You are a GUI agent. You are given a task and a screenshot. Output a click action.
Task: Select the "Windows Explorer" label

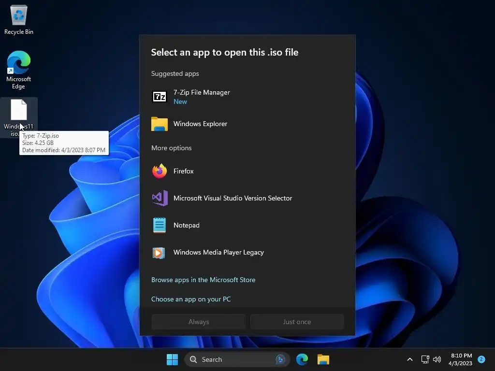[x=201, y=124]
